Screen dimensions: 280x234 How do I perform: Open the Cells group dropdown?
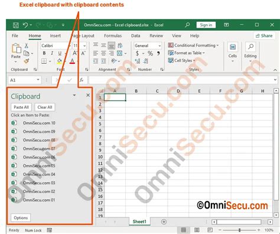pyautogui.click(x=233, y=52)
